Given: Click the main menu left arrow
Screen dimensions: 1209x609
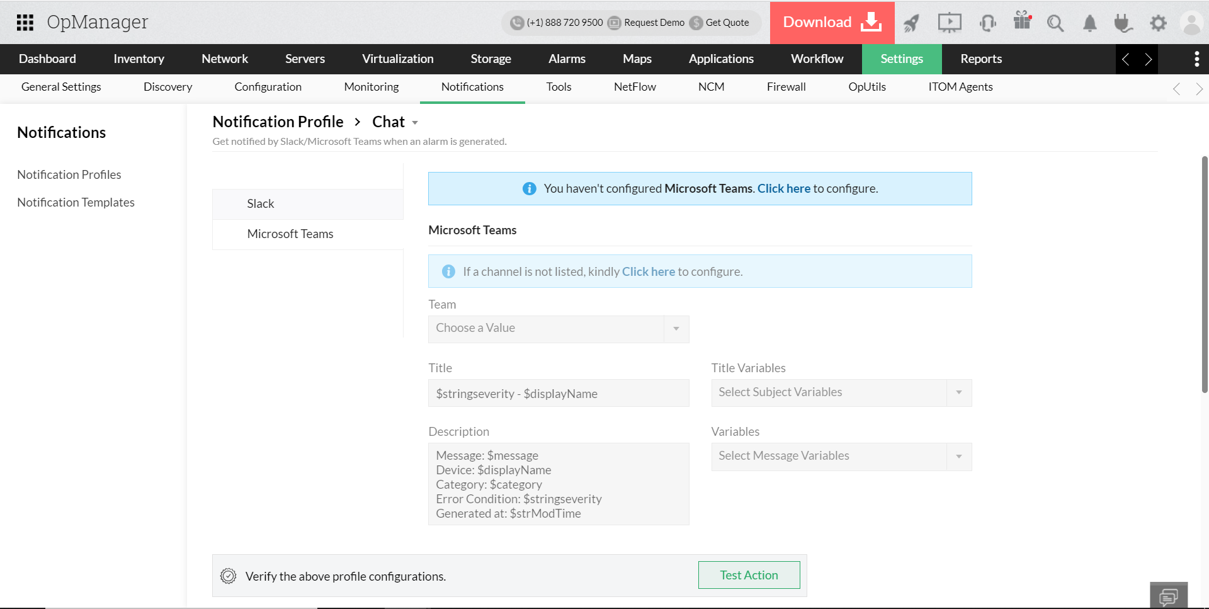Looking at the screenshot, I should (1126, 59).
